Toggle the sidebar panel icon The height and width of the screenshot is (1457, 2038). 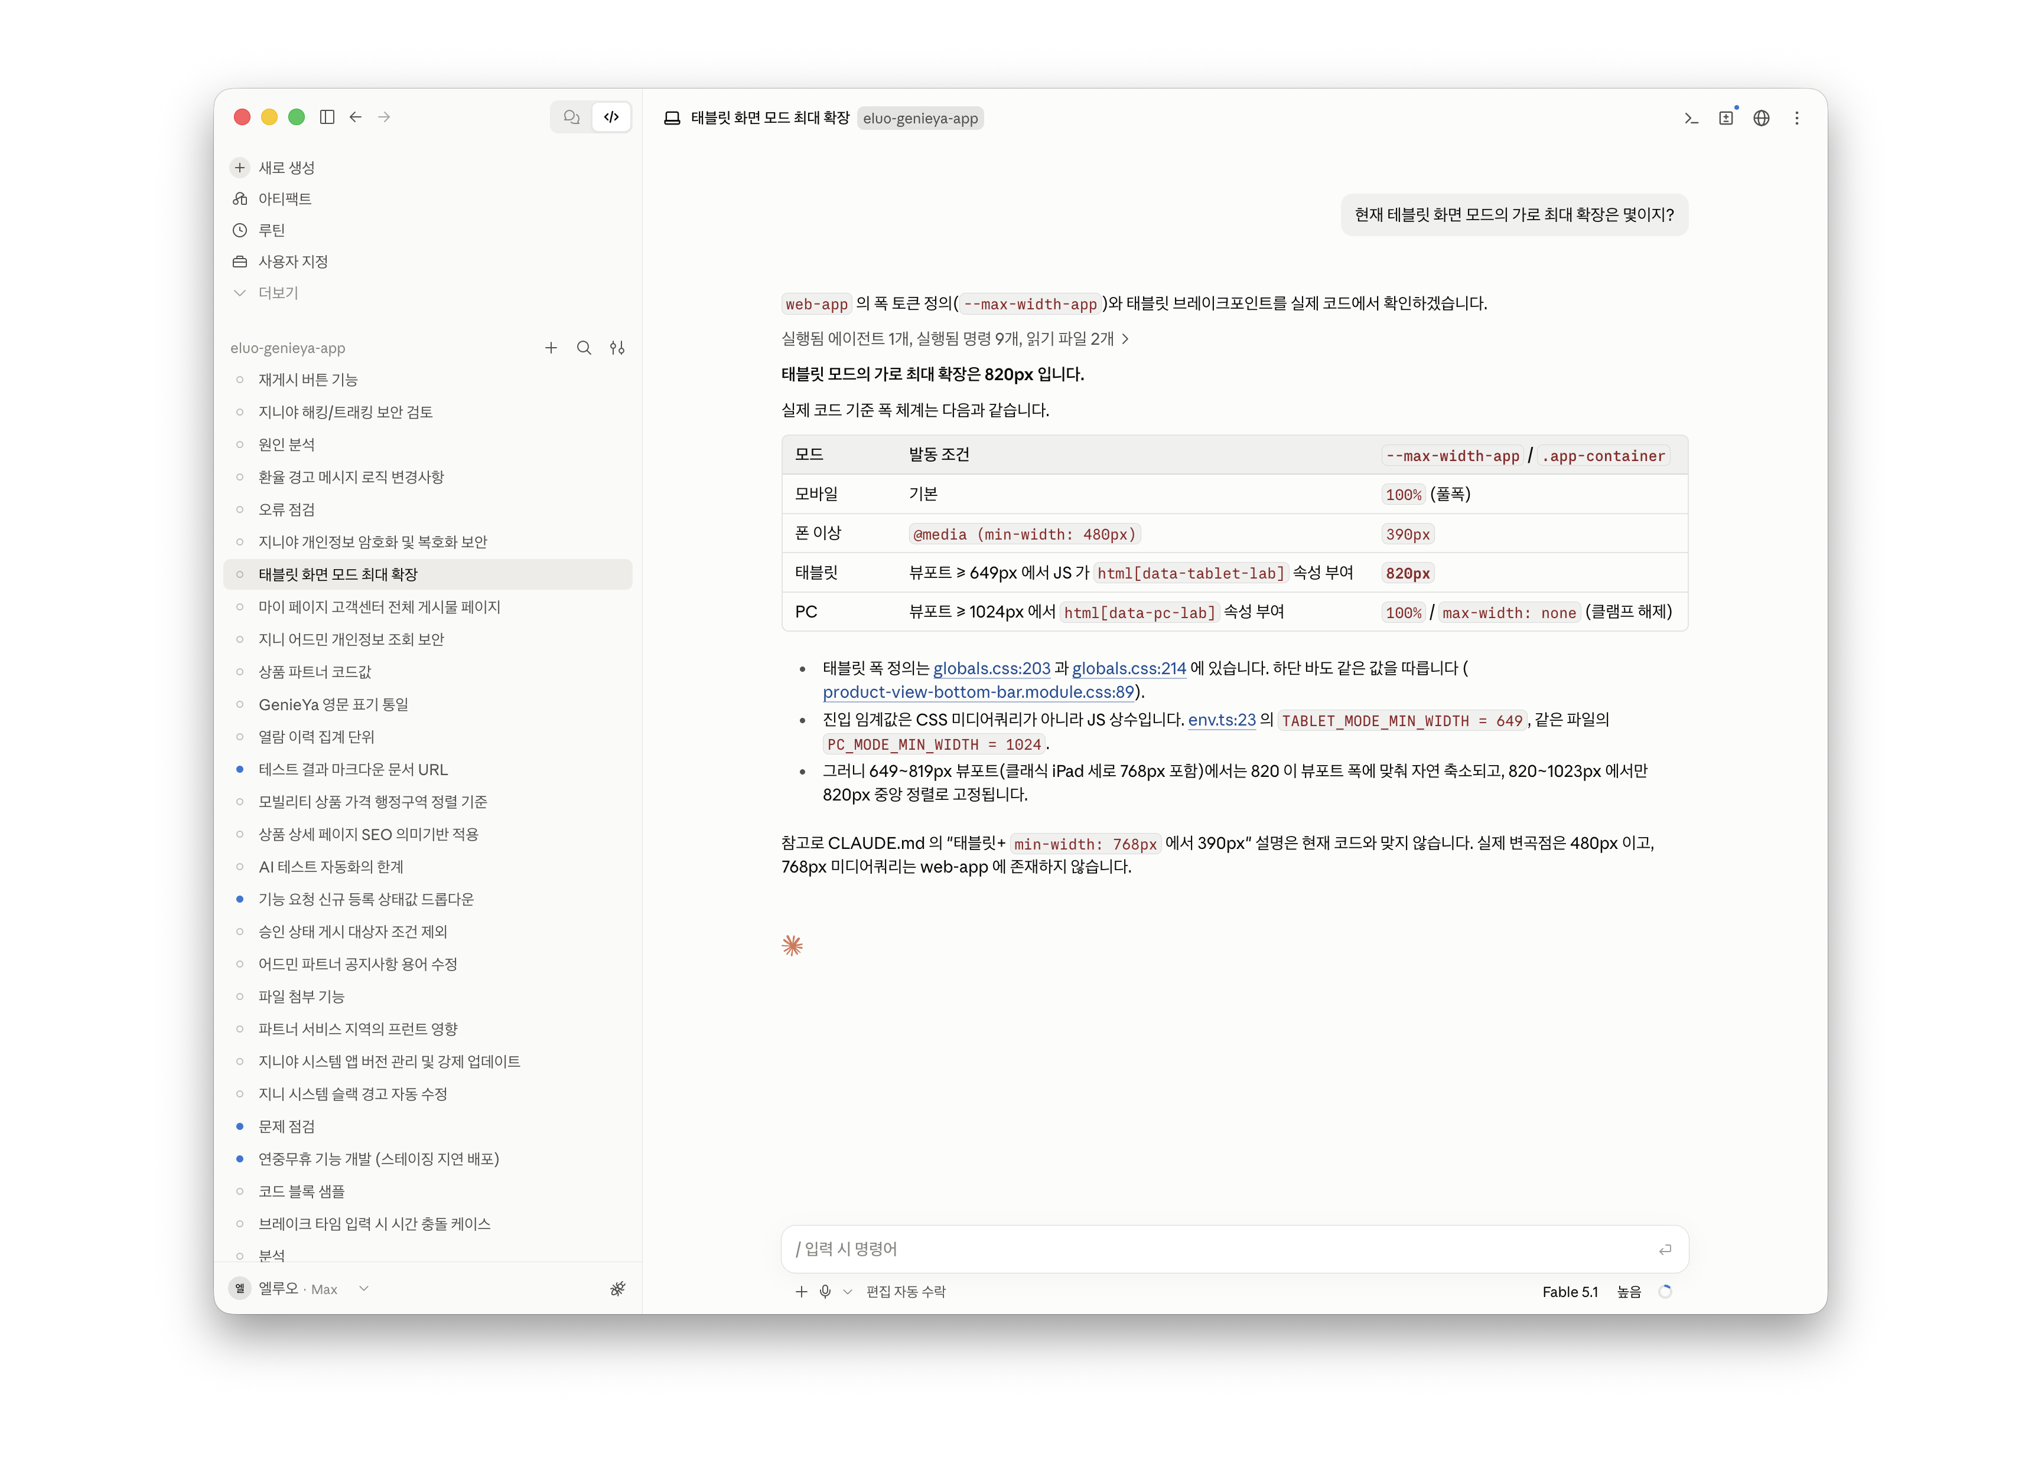pyautogui.click(x=327, y=117)
